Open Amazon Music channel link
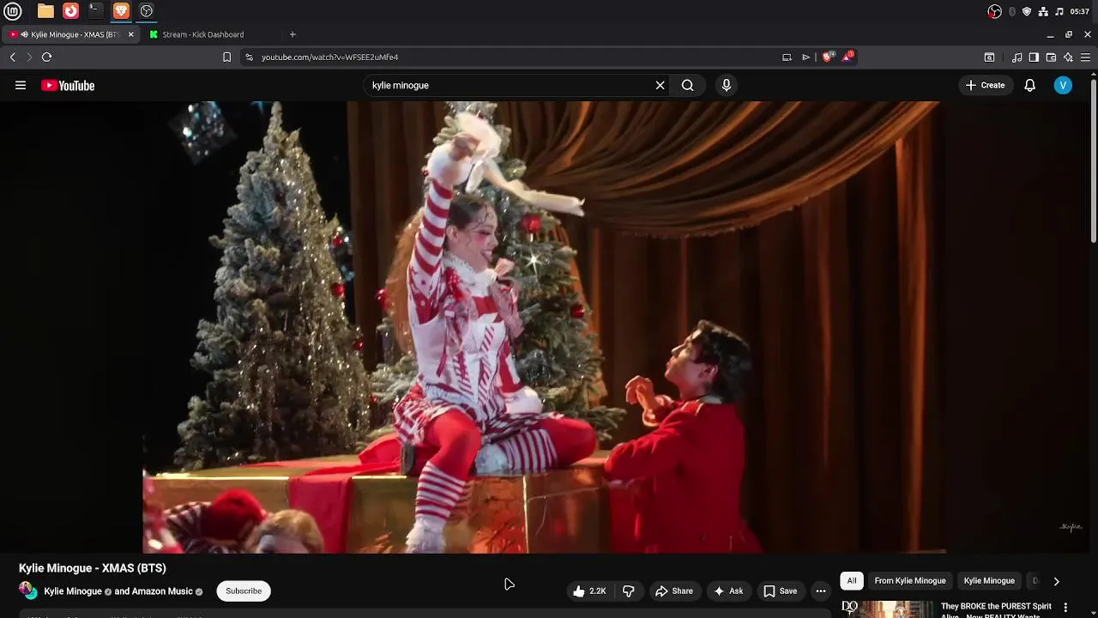This screenshot has height=618, width=1098. point(161,591)
